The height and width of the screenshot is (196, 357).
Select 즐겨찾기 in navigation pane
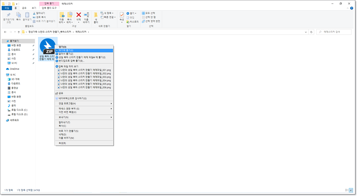click(18, 41)
